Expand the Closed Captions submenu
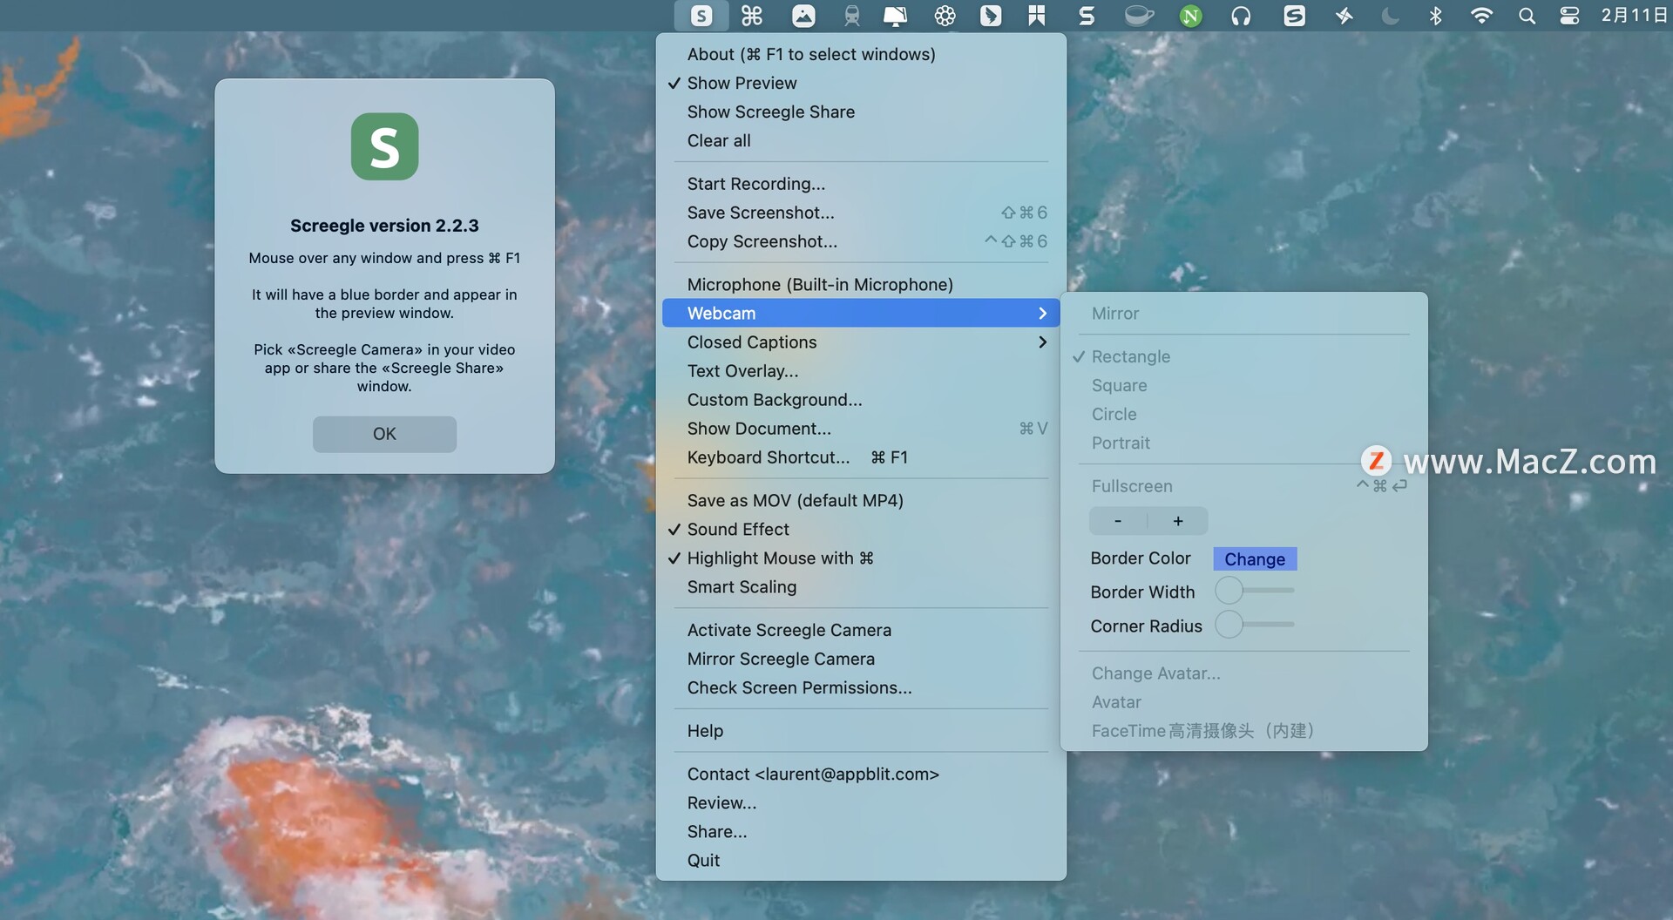The height and width of the screenshot is (920, 1673). [861, 342]
